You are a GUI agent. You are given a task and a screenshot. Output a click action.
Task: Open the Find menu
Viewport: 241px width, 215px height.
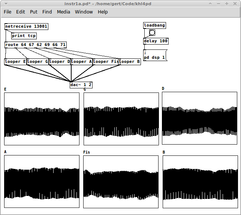point(47,12)
